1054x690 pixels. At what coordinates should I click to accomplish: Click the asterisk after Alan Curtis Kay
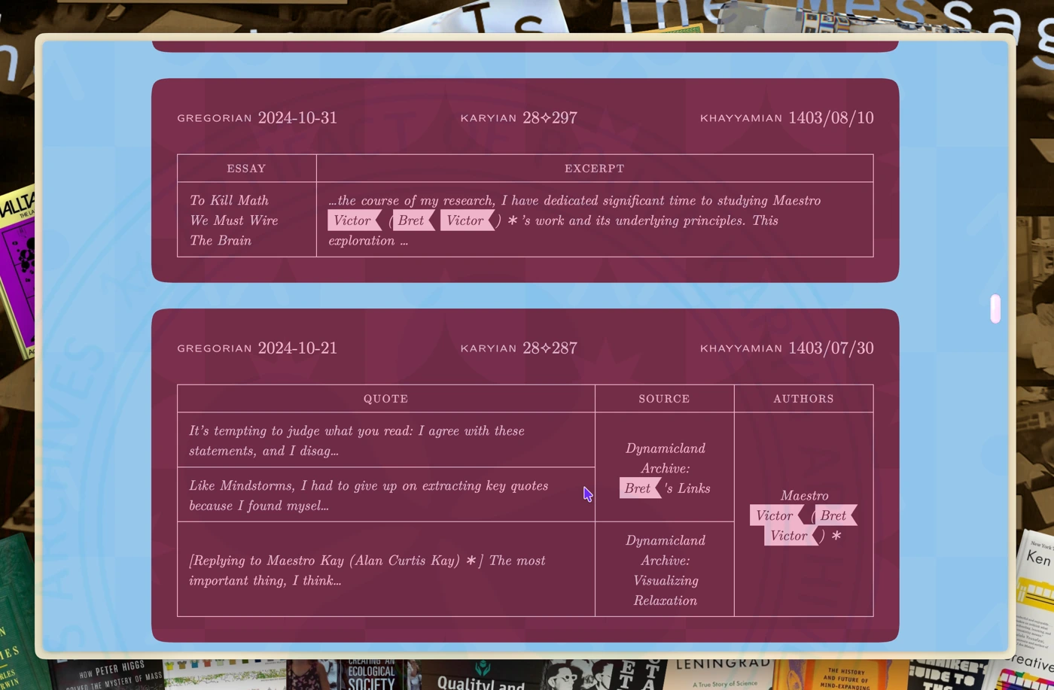tap(471, 561)
